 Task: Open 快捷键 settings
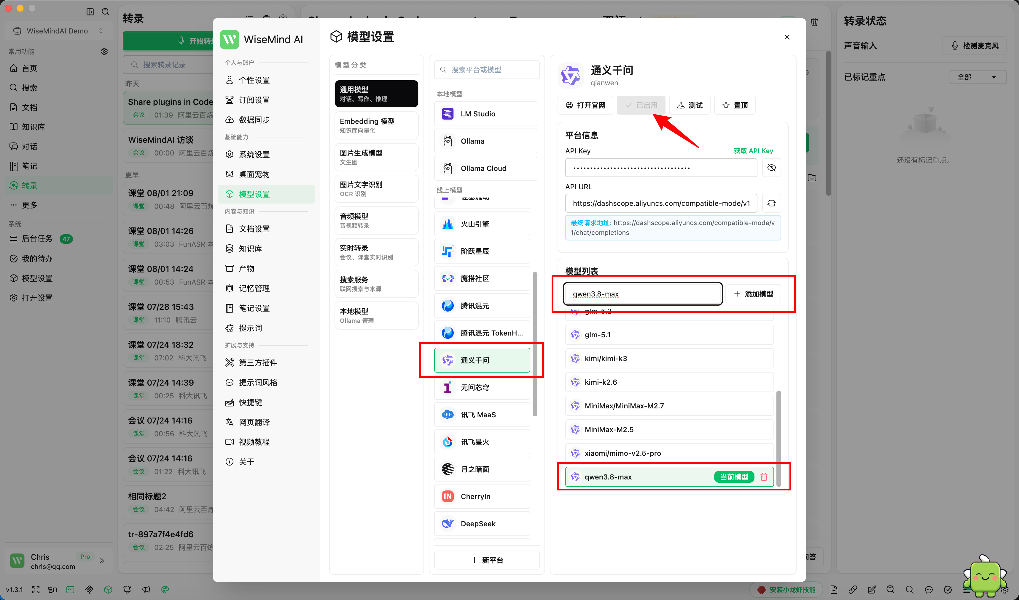pos(266,402)
